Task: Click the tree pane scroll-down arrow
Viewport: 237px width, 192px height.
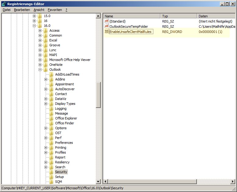Action: 98,182
